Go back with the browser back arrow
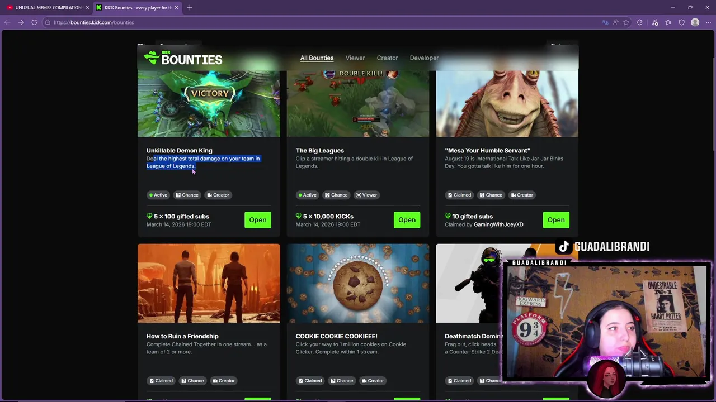Viewport: 716px width, 402px height. (7, 22)
